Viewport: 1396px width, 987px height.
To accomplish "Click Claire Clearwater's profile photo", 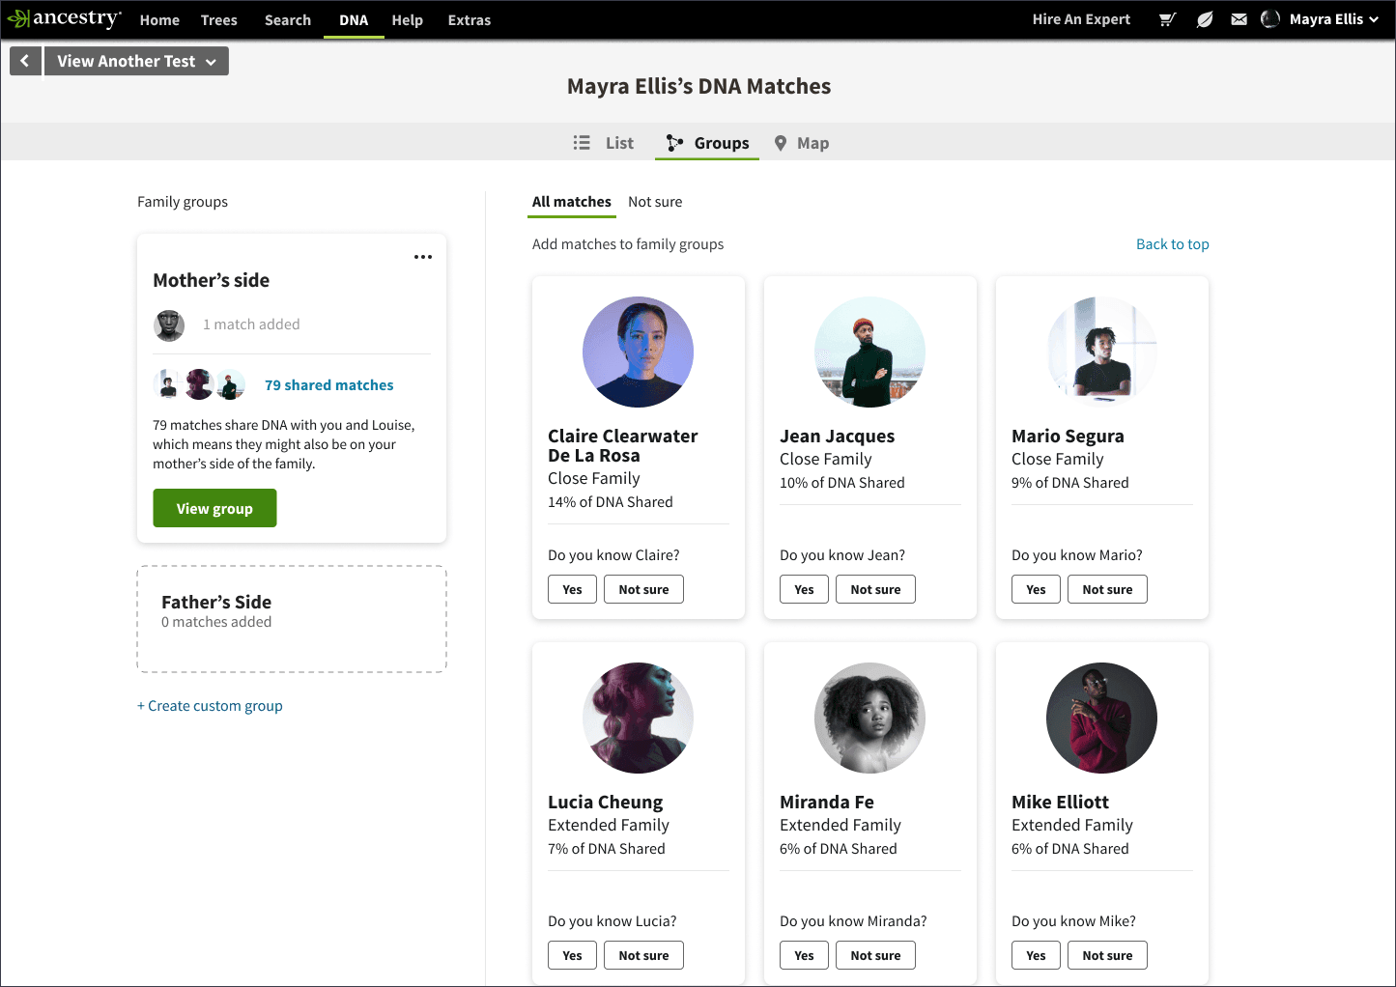I will click(638, 352).
